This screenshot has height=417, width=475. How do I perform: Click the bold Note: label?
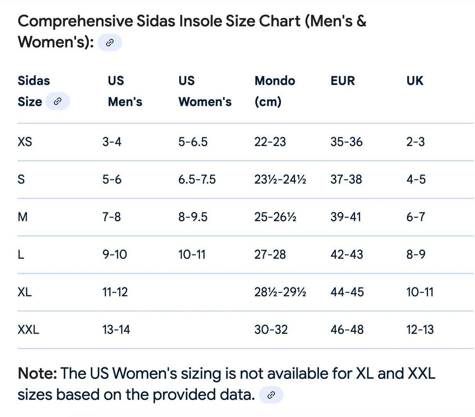(x=37, y=374)
